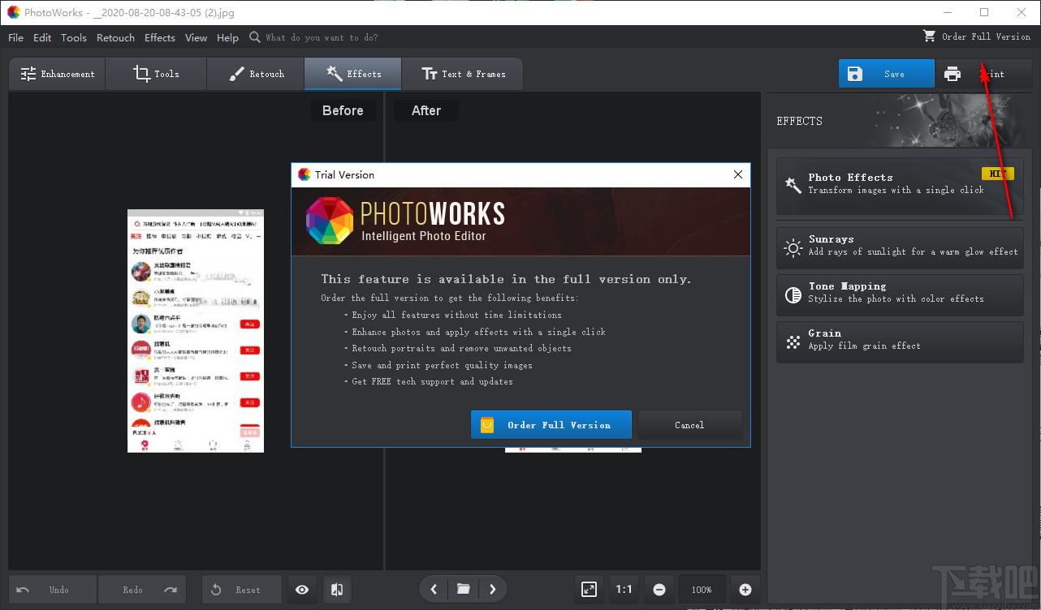Open the Retouch menu in menu bar
Viewport: 1041px width, 610px height.
(115, 37)
